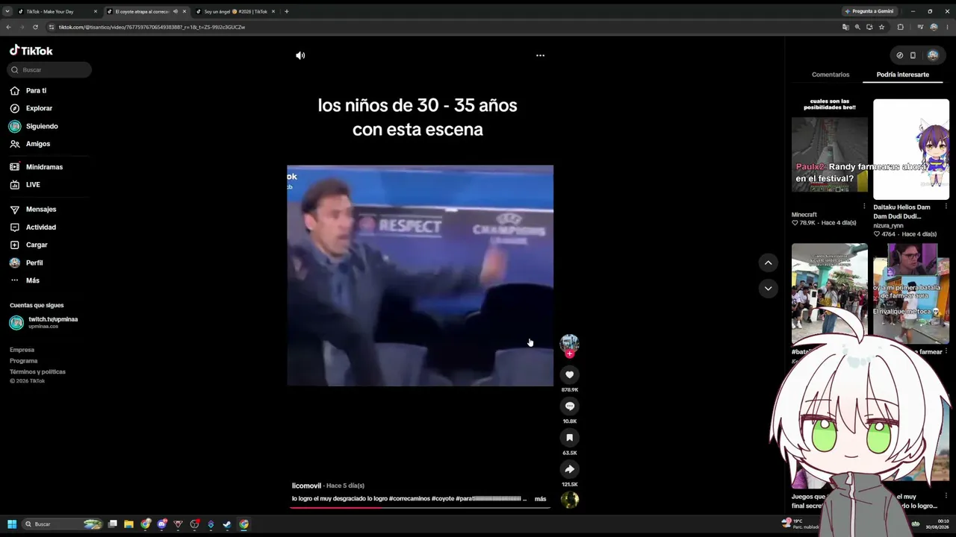Open a new browser tab
Image resolution: width=956 pixels, height=537 pixels.
click(286, 11)
